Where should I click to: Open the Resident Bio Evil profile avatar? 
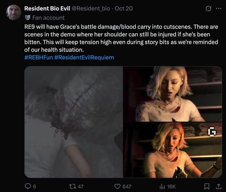tap(14, 12)
